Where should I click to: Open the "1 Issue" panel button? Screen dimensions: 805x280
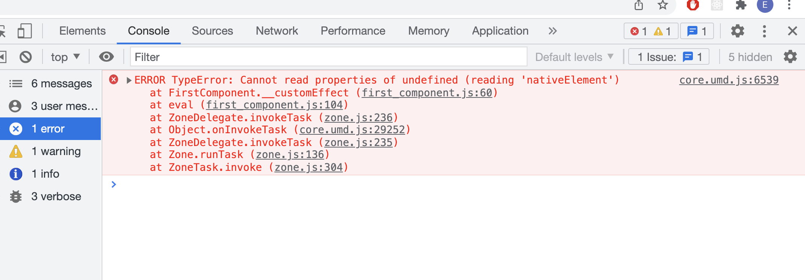click(x=668, y=57)
